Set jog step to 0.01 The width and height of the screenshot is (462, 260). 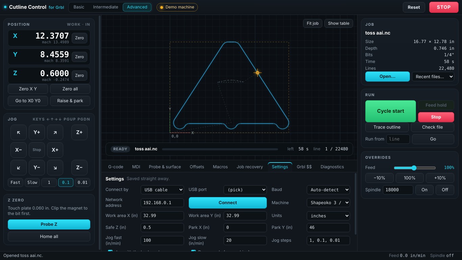83,182
